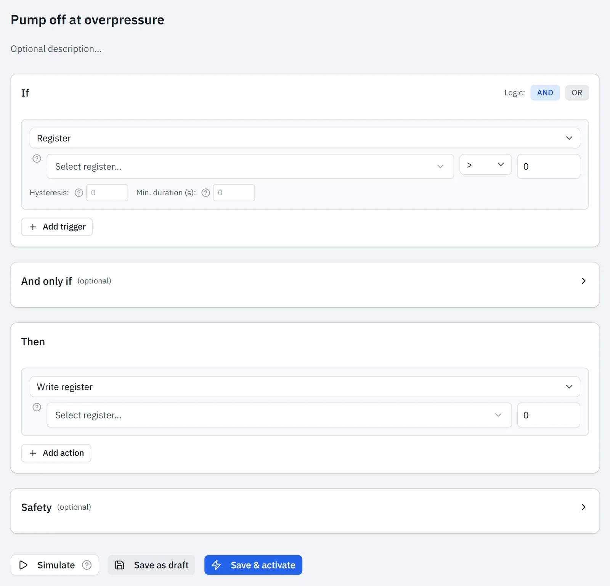Click Save & activate
The width and height of the screenshot is (610, 586).
point(253,565)
